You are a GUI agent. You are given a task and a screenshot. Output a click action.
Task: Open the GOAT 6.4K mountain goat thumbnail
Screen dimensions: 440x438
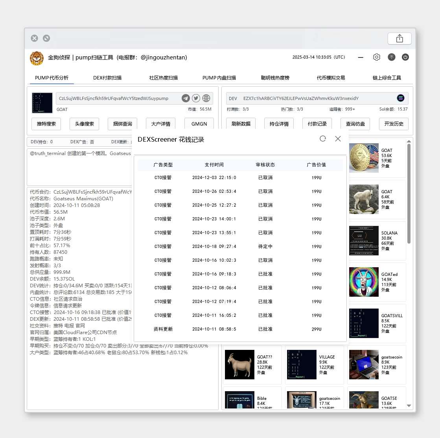coord(364,199)
